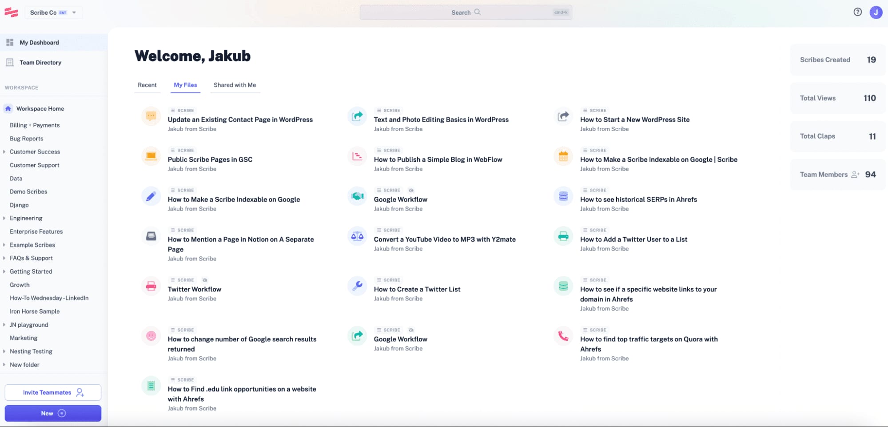Open the Customer Support folder
The image size is (888, 427).
35,165
